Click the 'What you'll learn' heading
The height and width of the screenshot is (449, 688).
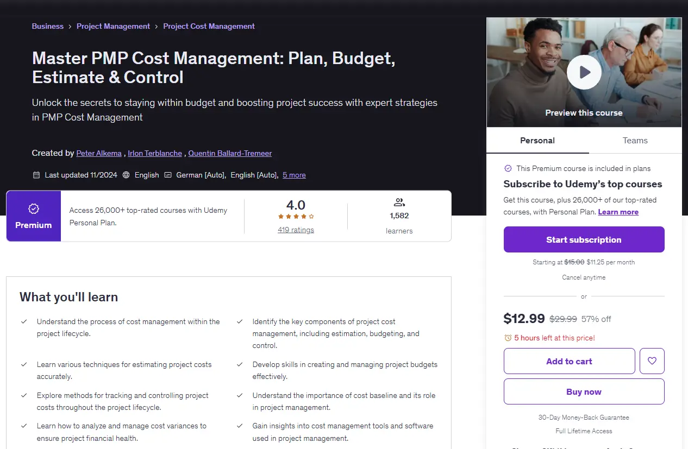pyautogui.click(x=68, y=297)
